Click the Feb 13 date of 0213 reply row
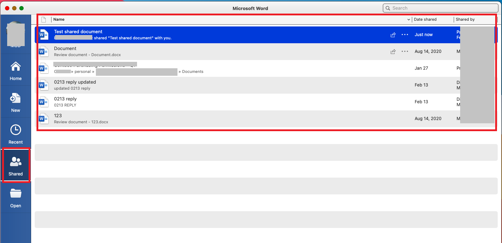 pos(421,102)
